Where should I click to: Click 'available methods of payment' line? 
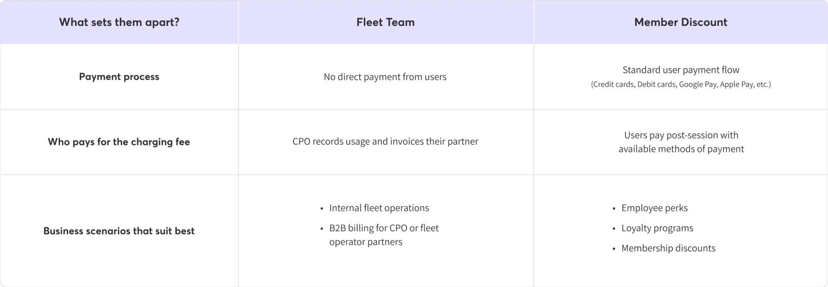[681, 149]
